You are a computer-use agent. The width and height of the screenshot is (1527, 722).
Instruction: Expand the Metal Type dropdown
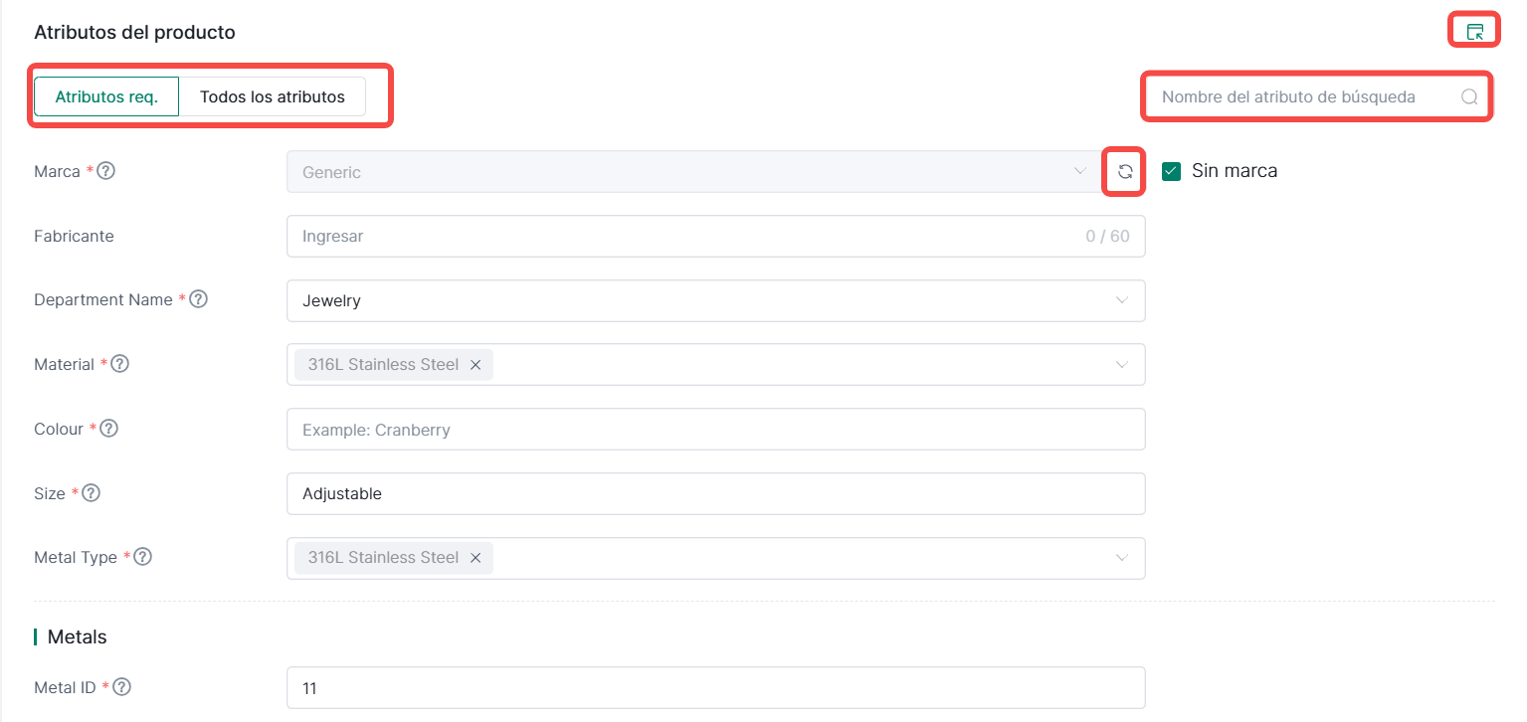pyautogui.click(x=1122, y=558)
